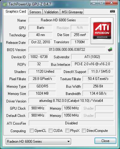Click the Name field Radeon HD 6800 Series
This screenshot has height=149, width=120.
click(x=58, y=20)
